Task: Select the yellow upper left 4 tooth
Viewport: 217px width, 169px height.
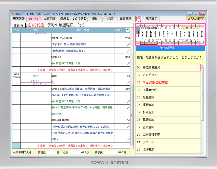Action: tap(185, 28)
